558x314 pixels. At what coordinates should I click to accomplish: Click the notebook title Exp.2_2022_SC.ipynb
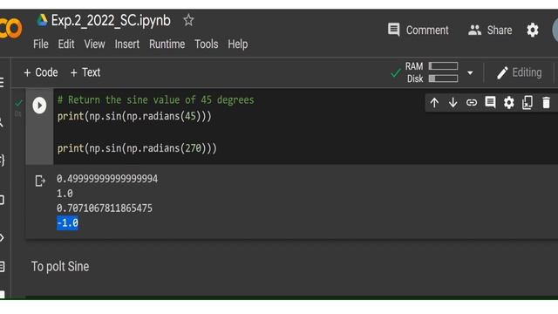(x=111, y=21)
